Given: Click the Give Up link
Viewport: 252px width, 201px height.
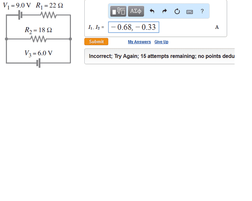Looking at the screenshot, I should tap(161, 42).
